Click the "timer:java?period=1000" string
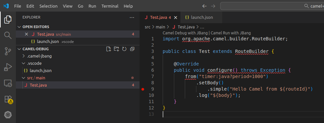 click(x=232, y=76)
